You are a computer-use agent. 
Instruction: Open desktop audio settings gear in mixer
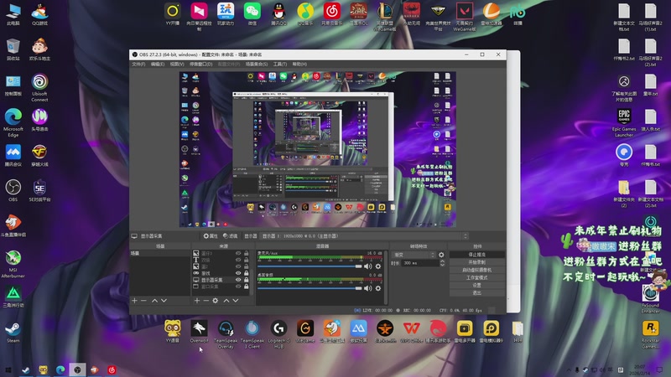[378, 288]
